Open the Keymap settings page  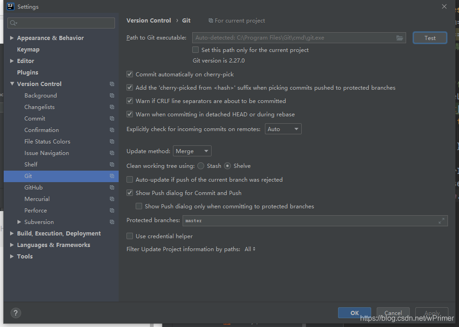coord(28,50)
